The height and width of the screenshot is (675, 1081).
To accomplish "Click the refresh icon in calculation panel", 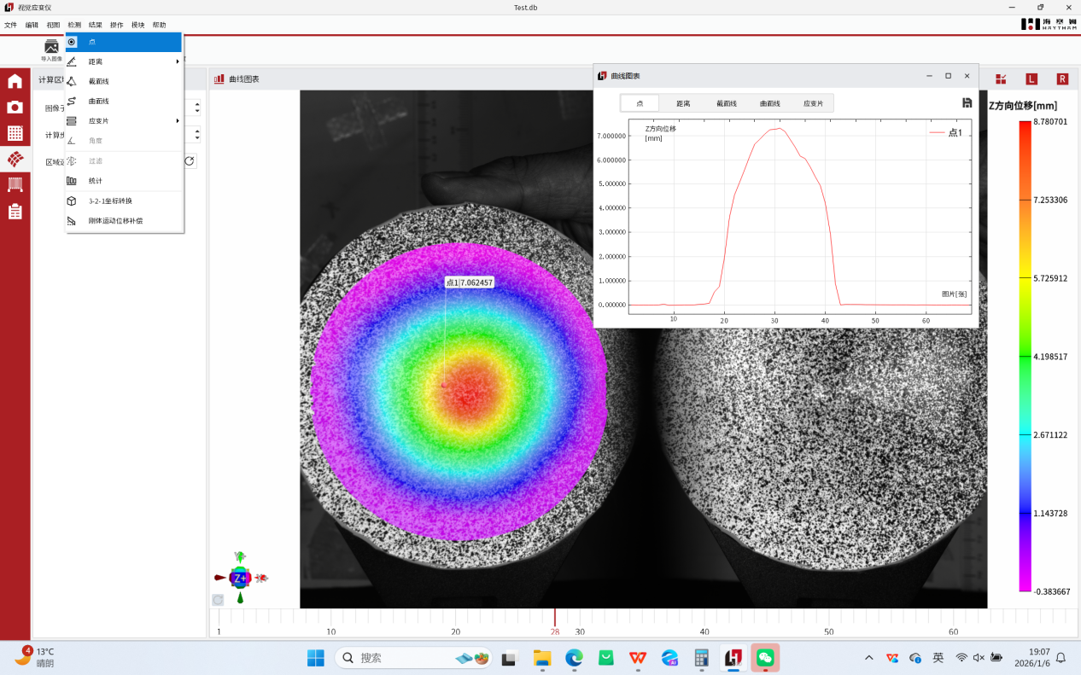I will click(190, 160).
